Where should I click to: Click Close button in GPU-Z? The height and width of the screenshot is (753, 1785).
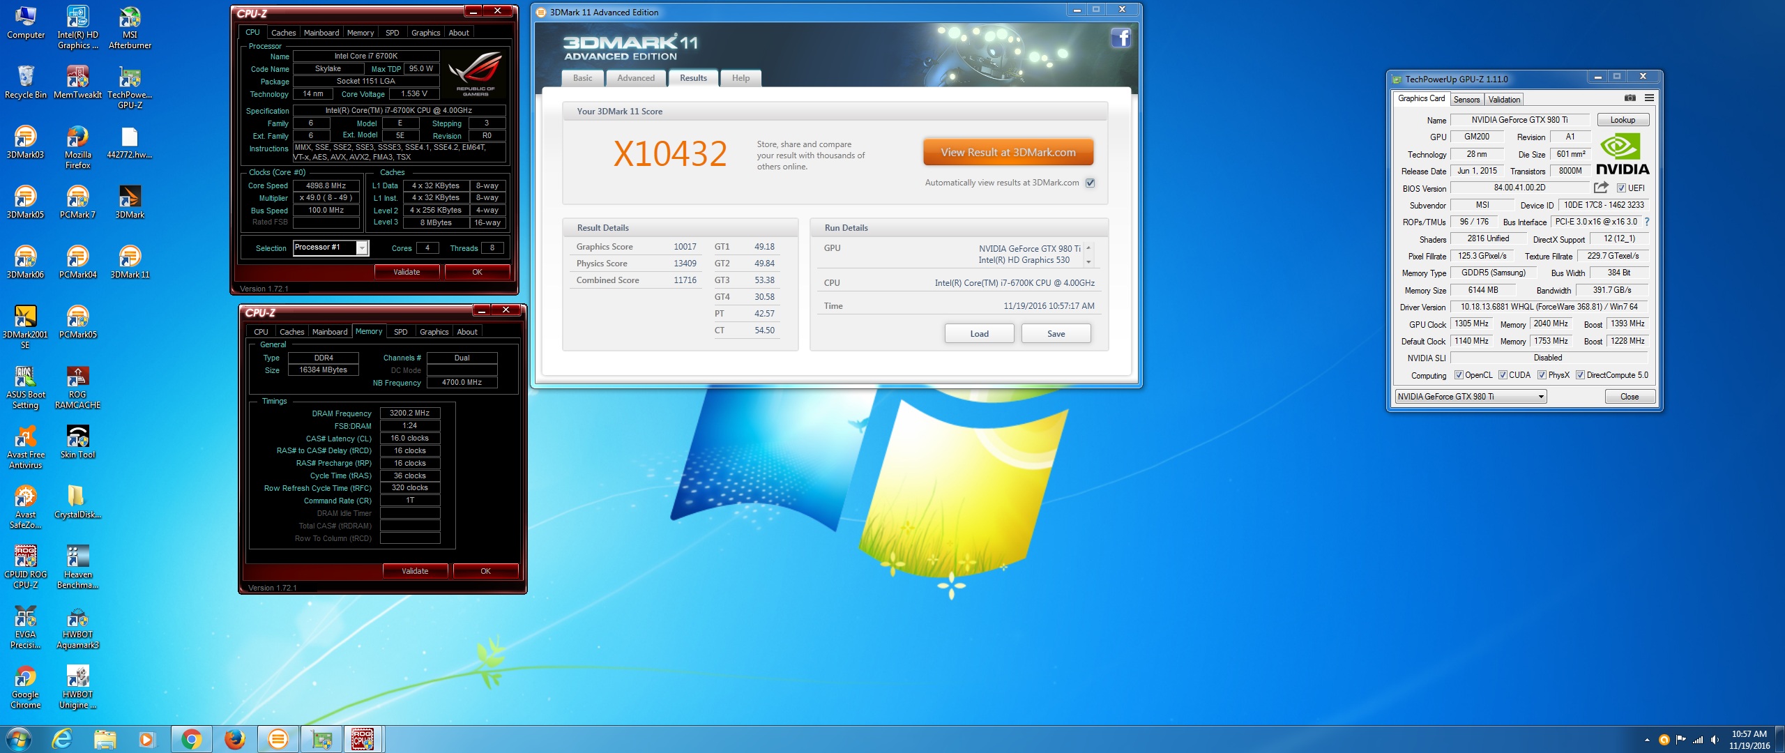(x=1630, y=397)
